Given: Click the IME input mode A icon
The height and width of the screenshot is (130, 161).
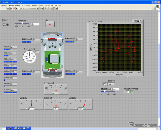Looking at the screenshot, I should (x=14, y=128).
